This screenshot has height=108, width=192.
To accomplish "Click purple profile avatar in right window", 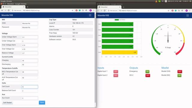I will pos(187,11).
